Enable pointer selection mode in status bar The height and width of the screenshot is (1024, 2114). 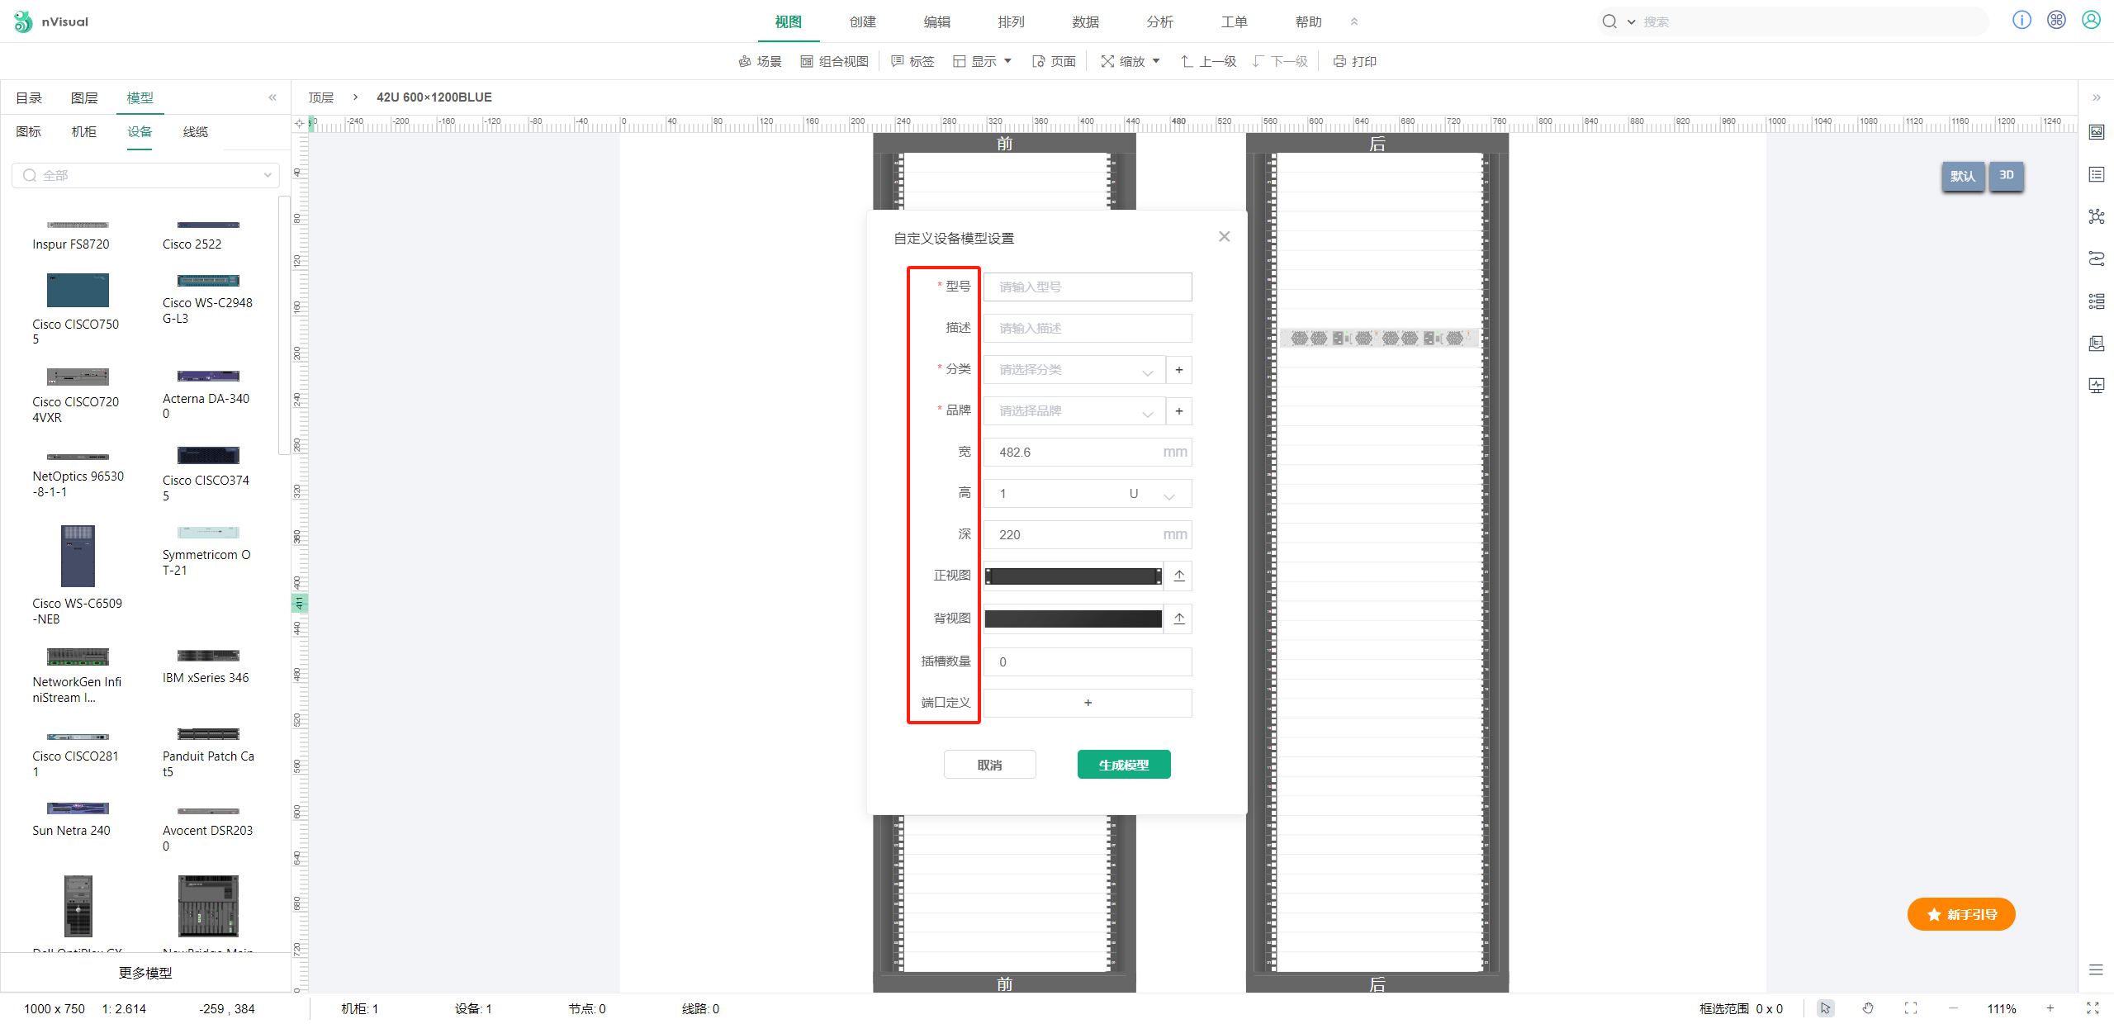tap(1825, 1008)
